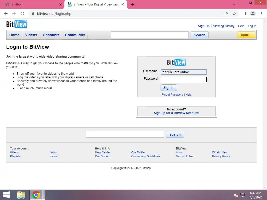Image resolution: width=267 pixels, height=200 pixels.
Task: Open a new tab with the plus button
Action: 133,4
